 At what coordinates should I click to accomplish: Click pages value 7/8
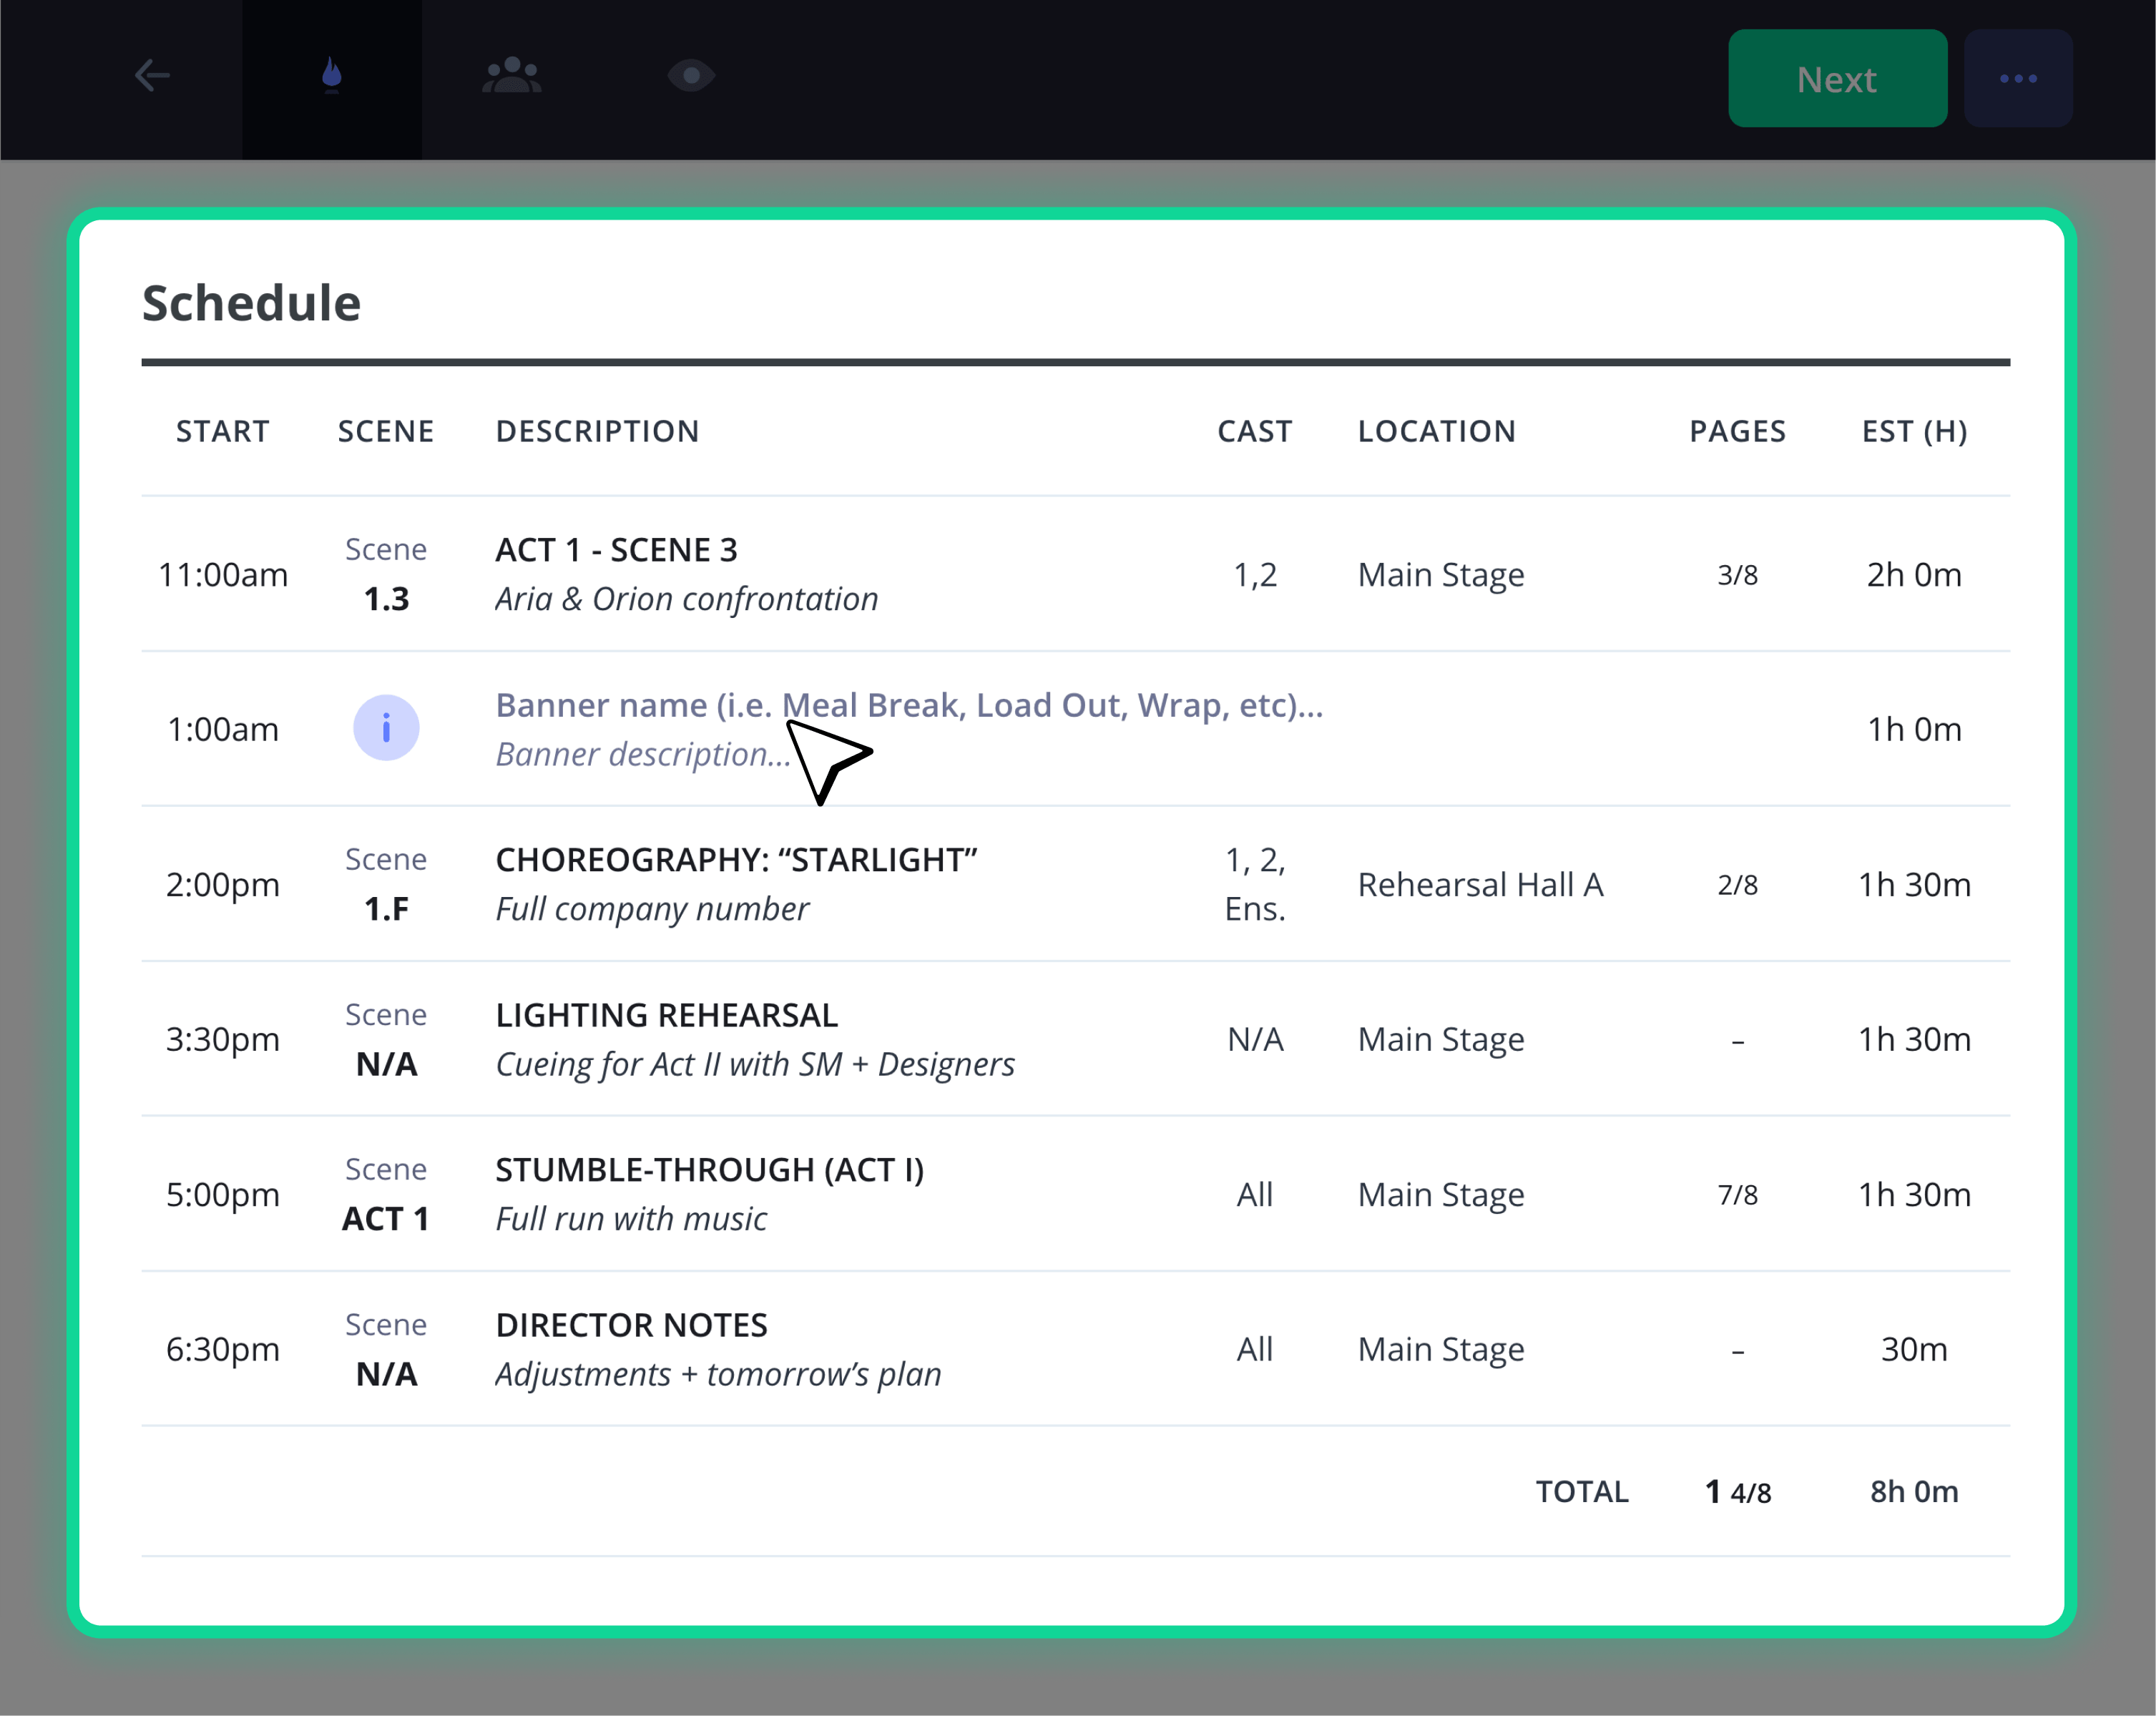1738,1195
